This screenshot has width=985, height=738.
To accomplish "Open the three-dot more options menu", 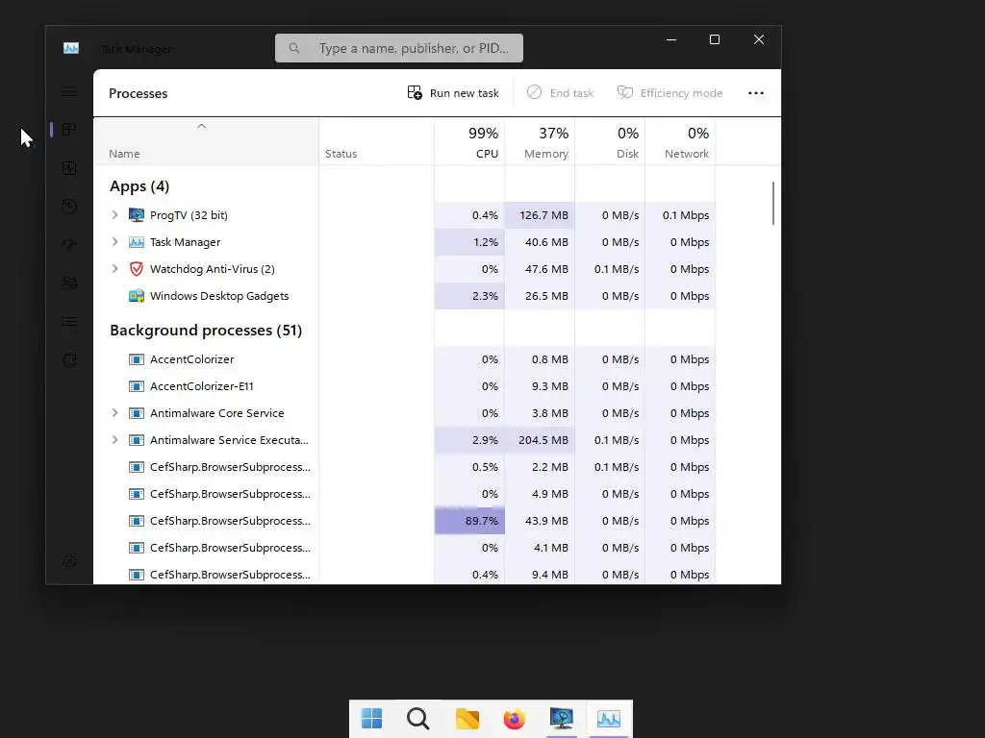I will click(x=756, y=93).
